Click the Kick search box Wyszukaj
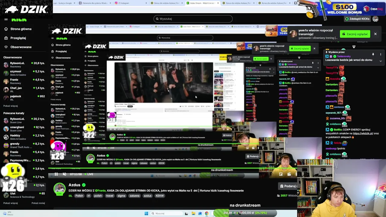Screen dimensions: 386x217 tap(193, 19)
